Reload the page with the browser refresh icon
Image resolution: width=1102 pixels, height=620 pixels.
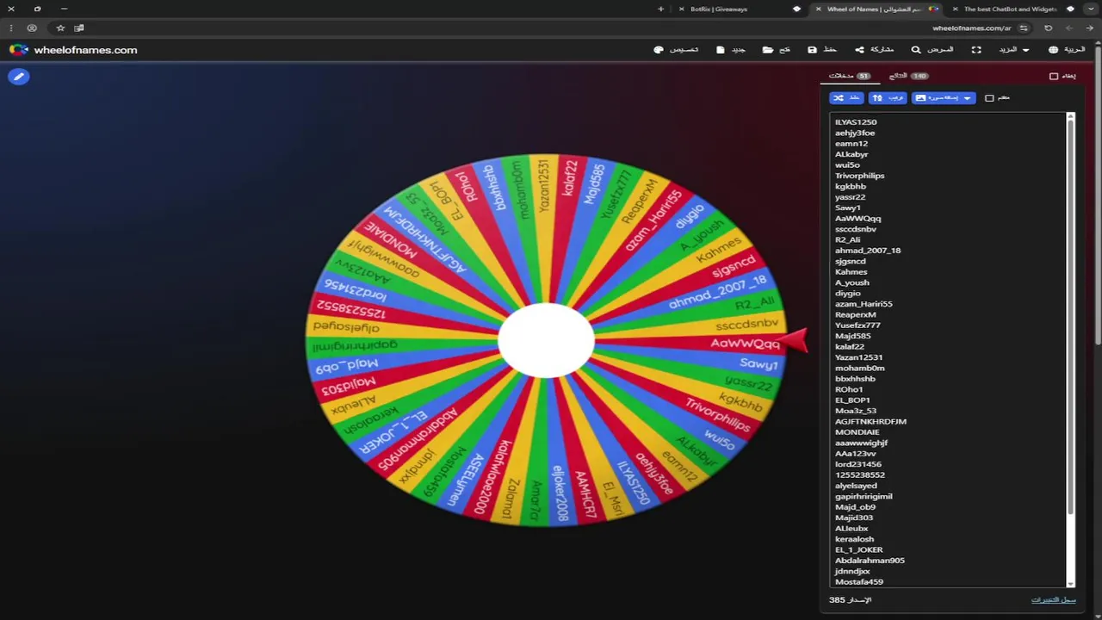click(1048, 28)
